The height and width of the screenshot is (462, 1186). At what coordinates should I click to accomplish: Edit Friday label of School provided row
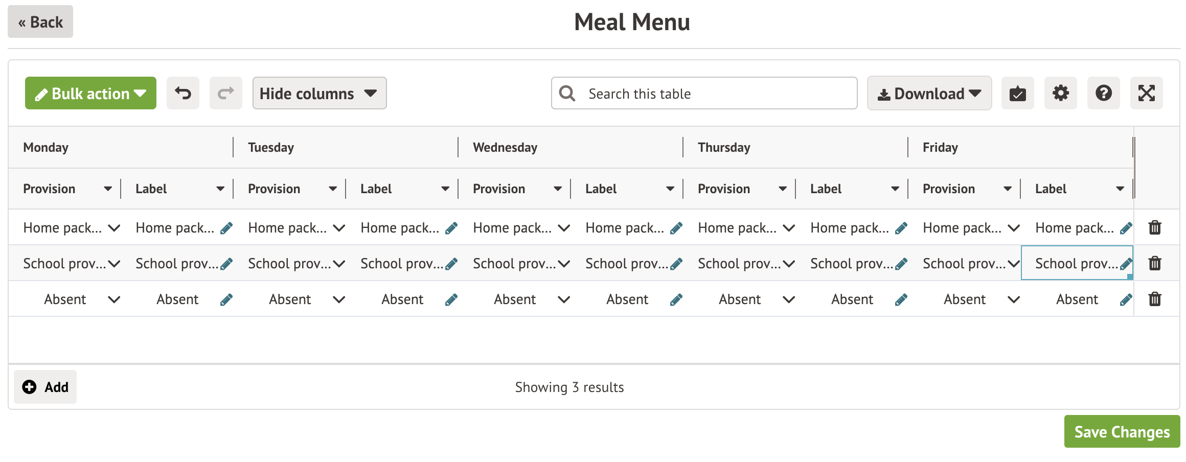pyautogui.click(x=1125, y=264)
